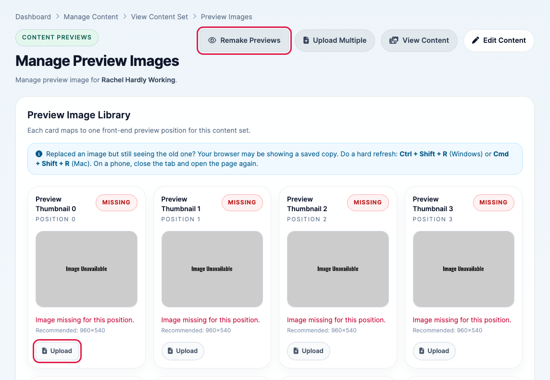Click 'Recommended: 960×540' under Thumbnail 3
This screenshot has width=550, height=380.
tap(447, 330)
